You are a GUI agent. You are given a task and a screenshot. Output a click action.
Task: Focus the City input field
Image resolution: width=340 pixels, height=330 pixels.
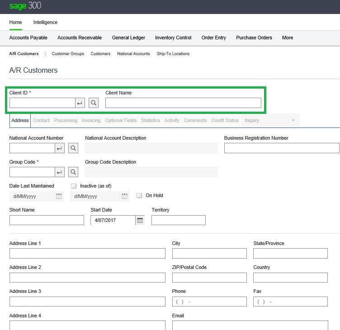209,254
